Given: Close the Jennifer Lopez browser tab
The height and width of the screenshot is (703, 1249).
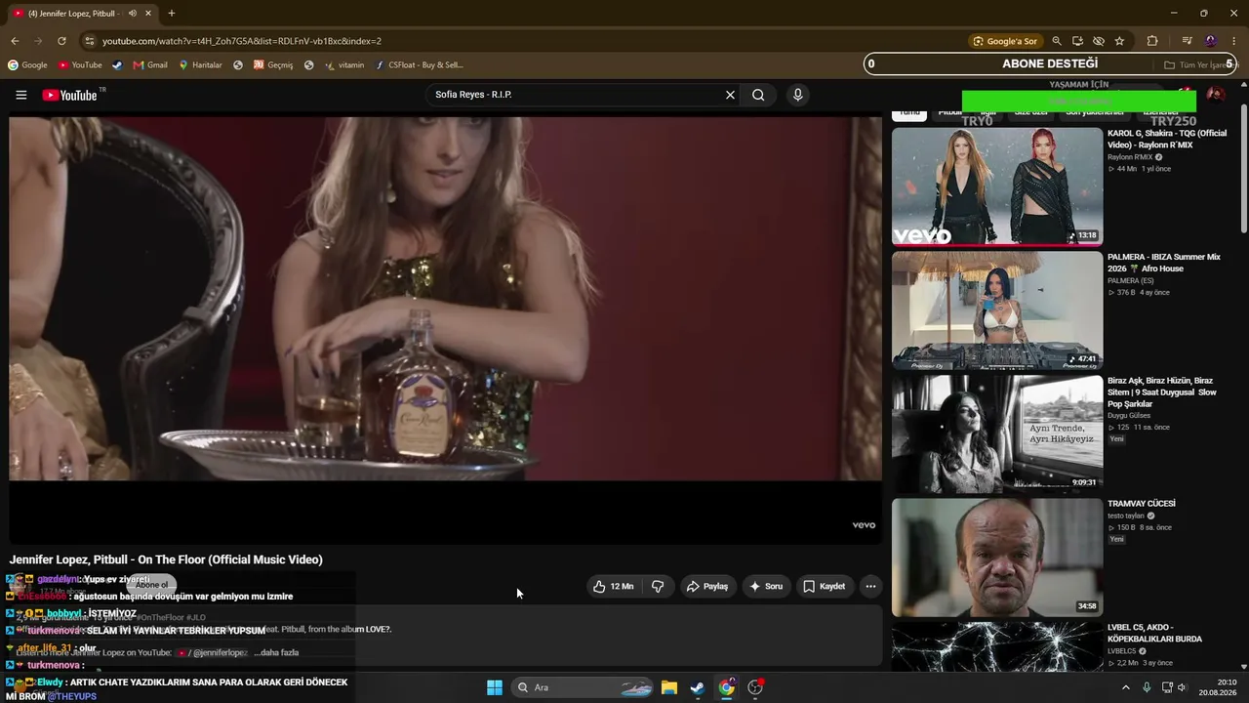Looking at the screenshot, I should click(148, 14).
